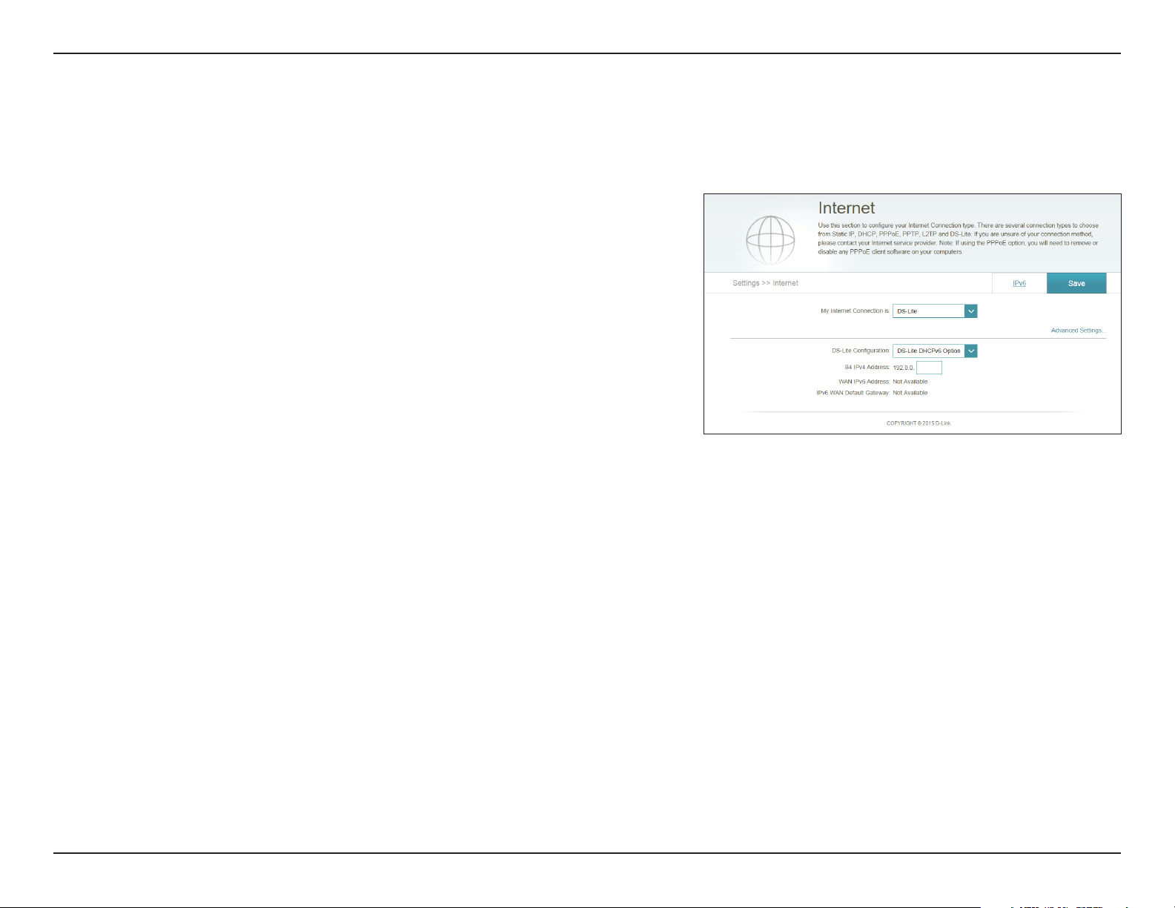Image resolution: width=1175 pixels, height=908 pixels.
Task: Select IPv6 WAN Default Gateway 'Not Available' value
Action: (x=910, y=393)
